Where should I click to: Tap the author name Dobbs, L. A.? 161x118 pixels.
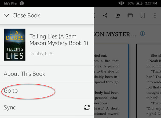pos(41,54)
